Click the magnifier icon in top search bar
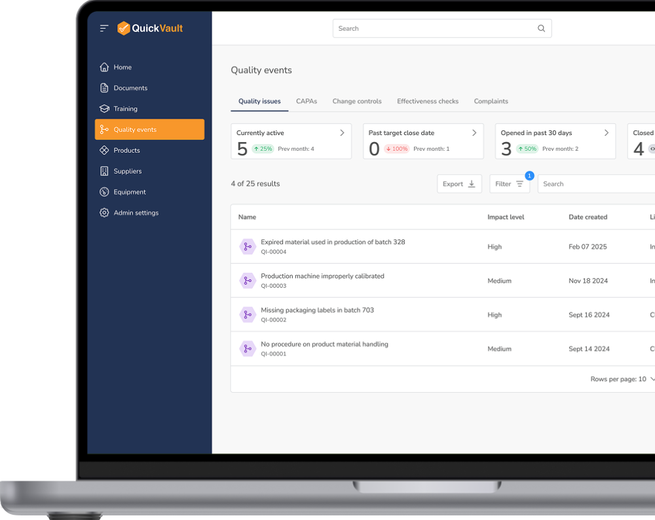 pos(541,28)
